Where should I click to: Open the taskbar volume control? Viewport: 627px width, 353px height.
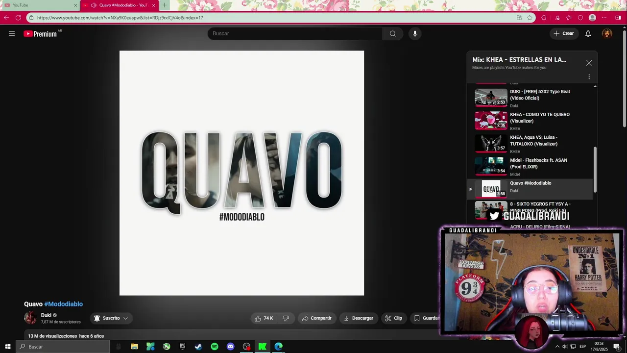565,347
